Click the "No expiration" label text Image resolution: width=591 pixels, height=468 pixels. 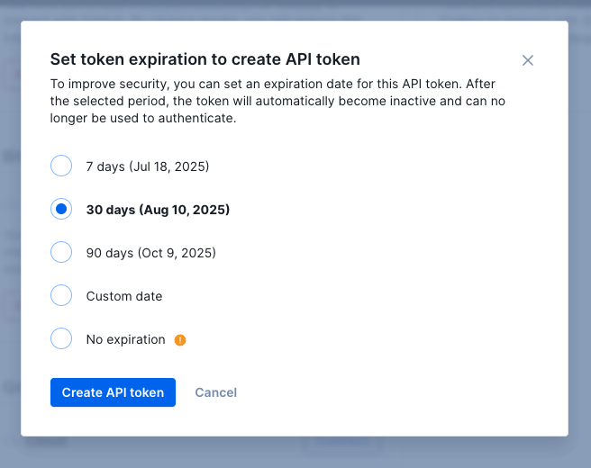pos(125,339)
